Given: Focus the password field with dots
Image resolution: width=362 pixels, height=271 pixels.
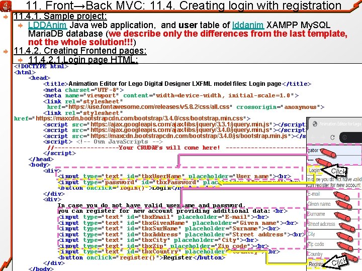Looking at the screenshot, I should 334,160.
